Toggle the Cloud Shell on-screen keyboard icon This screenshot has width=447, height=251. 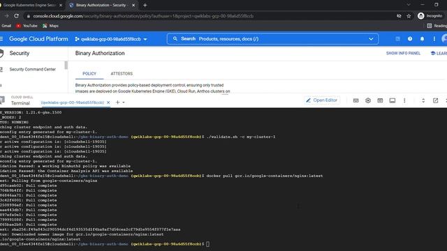(356, 100)
